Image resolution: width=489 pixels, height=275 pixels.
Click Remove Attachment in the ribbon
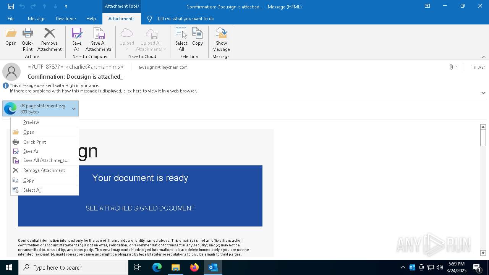click(50, 39)
